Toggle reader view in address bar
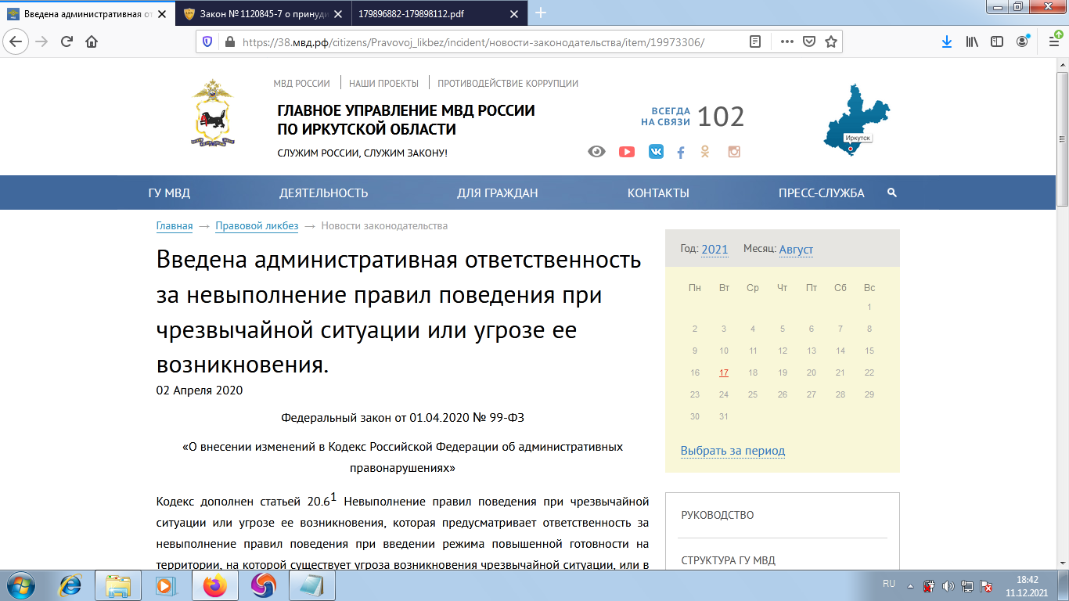The width and height of the screenshot is (1069, 601). click(x=755, y=41)
